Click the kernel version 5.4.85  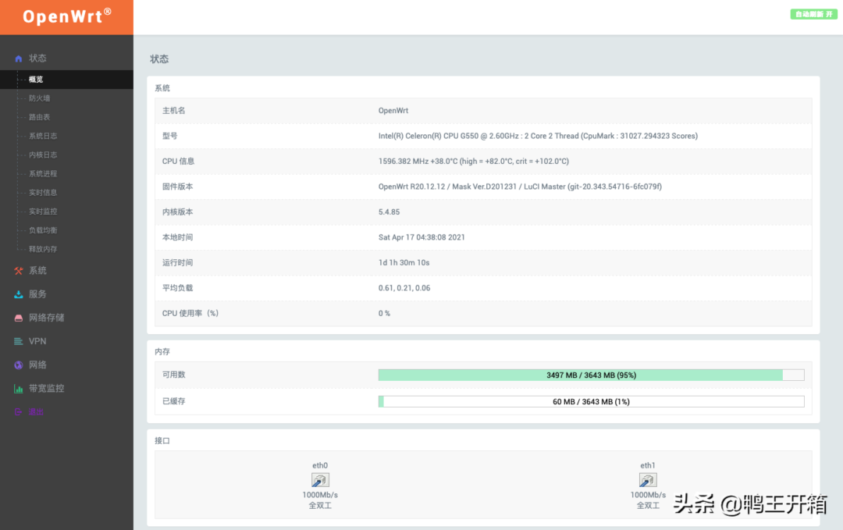(389, 212)
